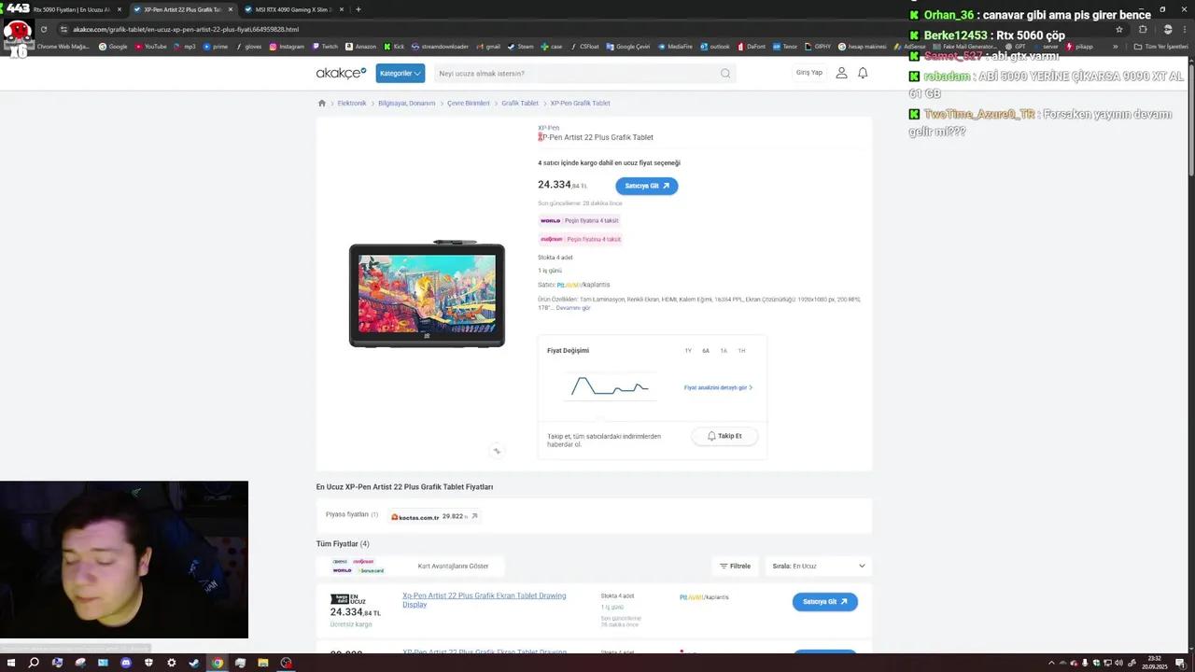This screenshot has width=1195, height=672.
Task: Click the World Peşin fiyatına 4 taksit badge
Action: pos(580,220)
